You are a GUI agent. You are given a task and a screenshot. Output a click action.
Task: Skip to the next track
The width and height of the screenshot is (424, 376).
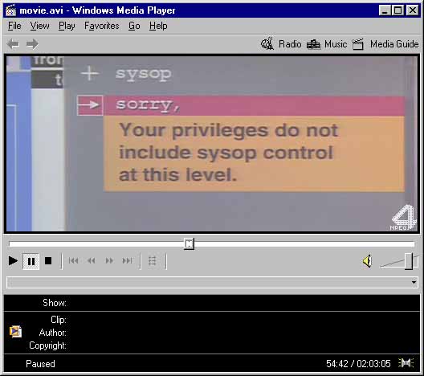coord(127,261)
